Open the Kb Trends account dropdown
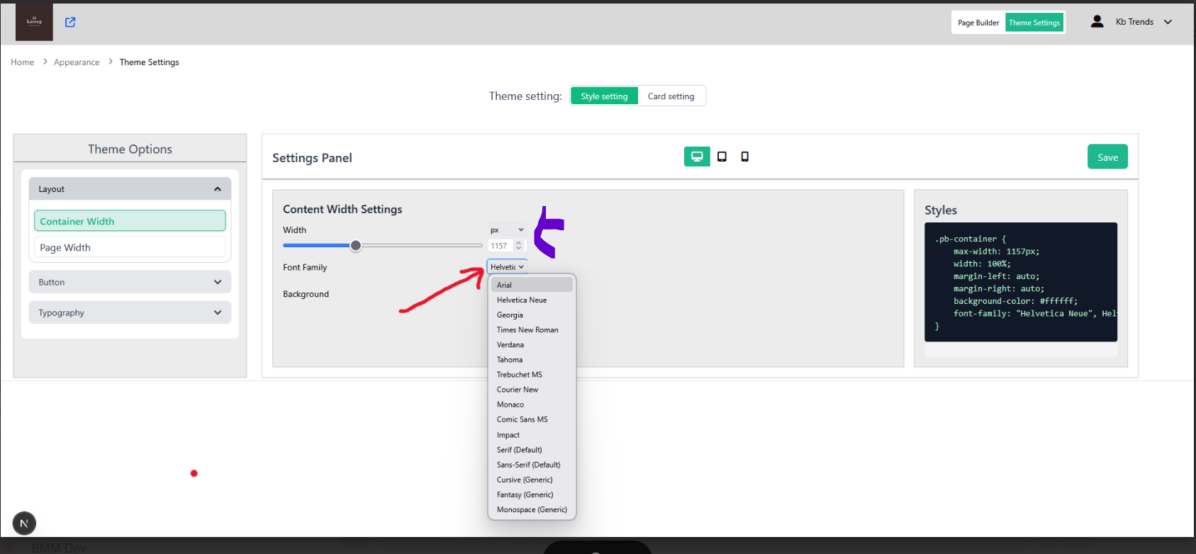The image size is (1196, 554). (1143, 22)
